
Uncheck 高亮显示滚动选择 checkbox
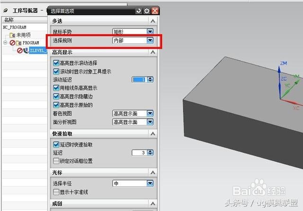click(x=56, y=63)
